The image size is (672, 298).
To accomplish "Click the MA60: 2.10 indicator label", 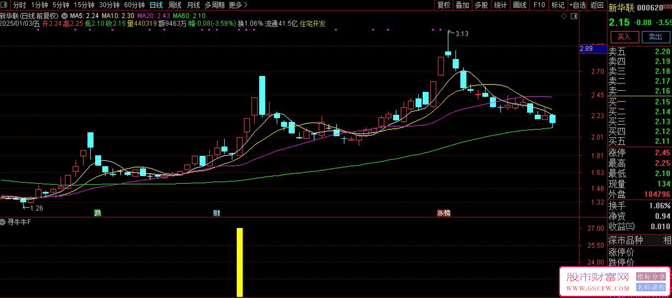I will tap(189, 16).
